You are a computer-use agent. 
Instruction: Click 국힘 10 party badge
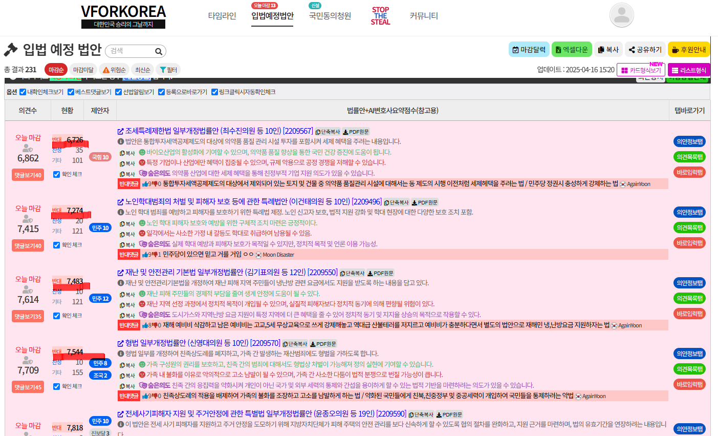pyautogui.click(x=100, y=157)
